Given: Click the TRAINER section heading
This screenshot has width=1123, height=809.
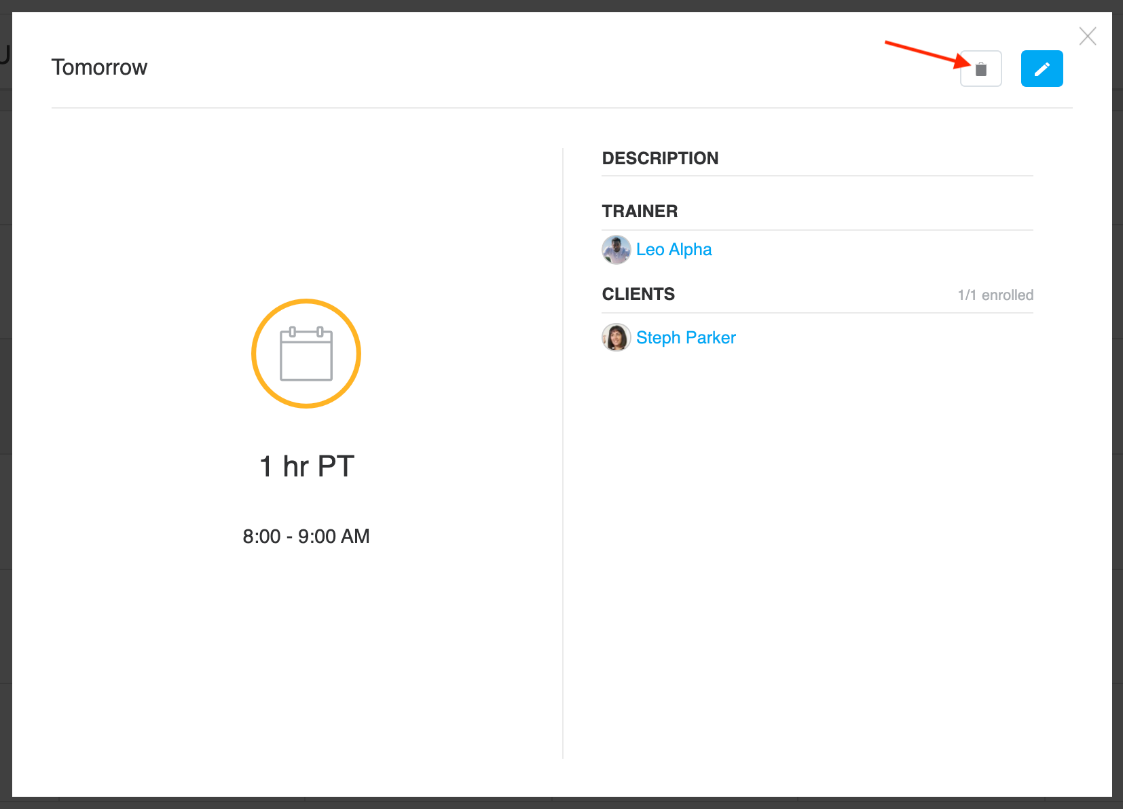Looking at the screenshot, I should 640,211.
